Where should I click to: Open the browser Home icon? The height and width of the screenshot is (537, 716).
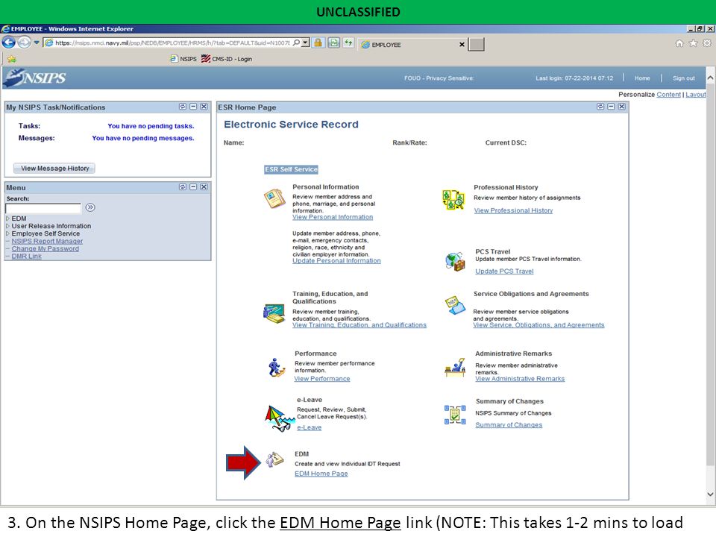tap(679, 43)
